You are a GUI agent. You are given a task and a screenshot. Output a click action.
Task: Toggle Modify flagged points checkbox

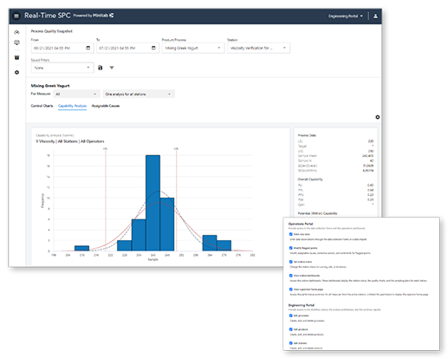(291, 248)
